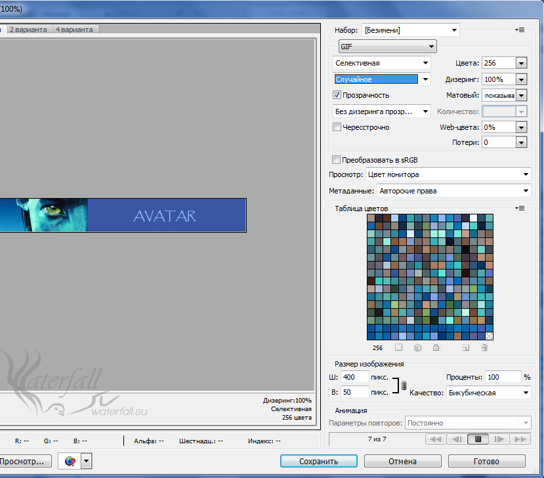This screenshot has width=544, height=478.
Task: Click the Отмена button
Action: pos(402,462)
